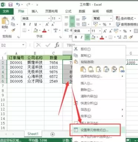Switch to the 插入 ribbon tab
Screen dimensions: 138x142
34,12
